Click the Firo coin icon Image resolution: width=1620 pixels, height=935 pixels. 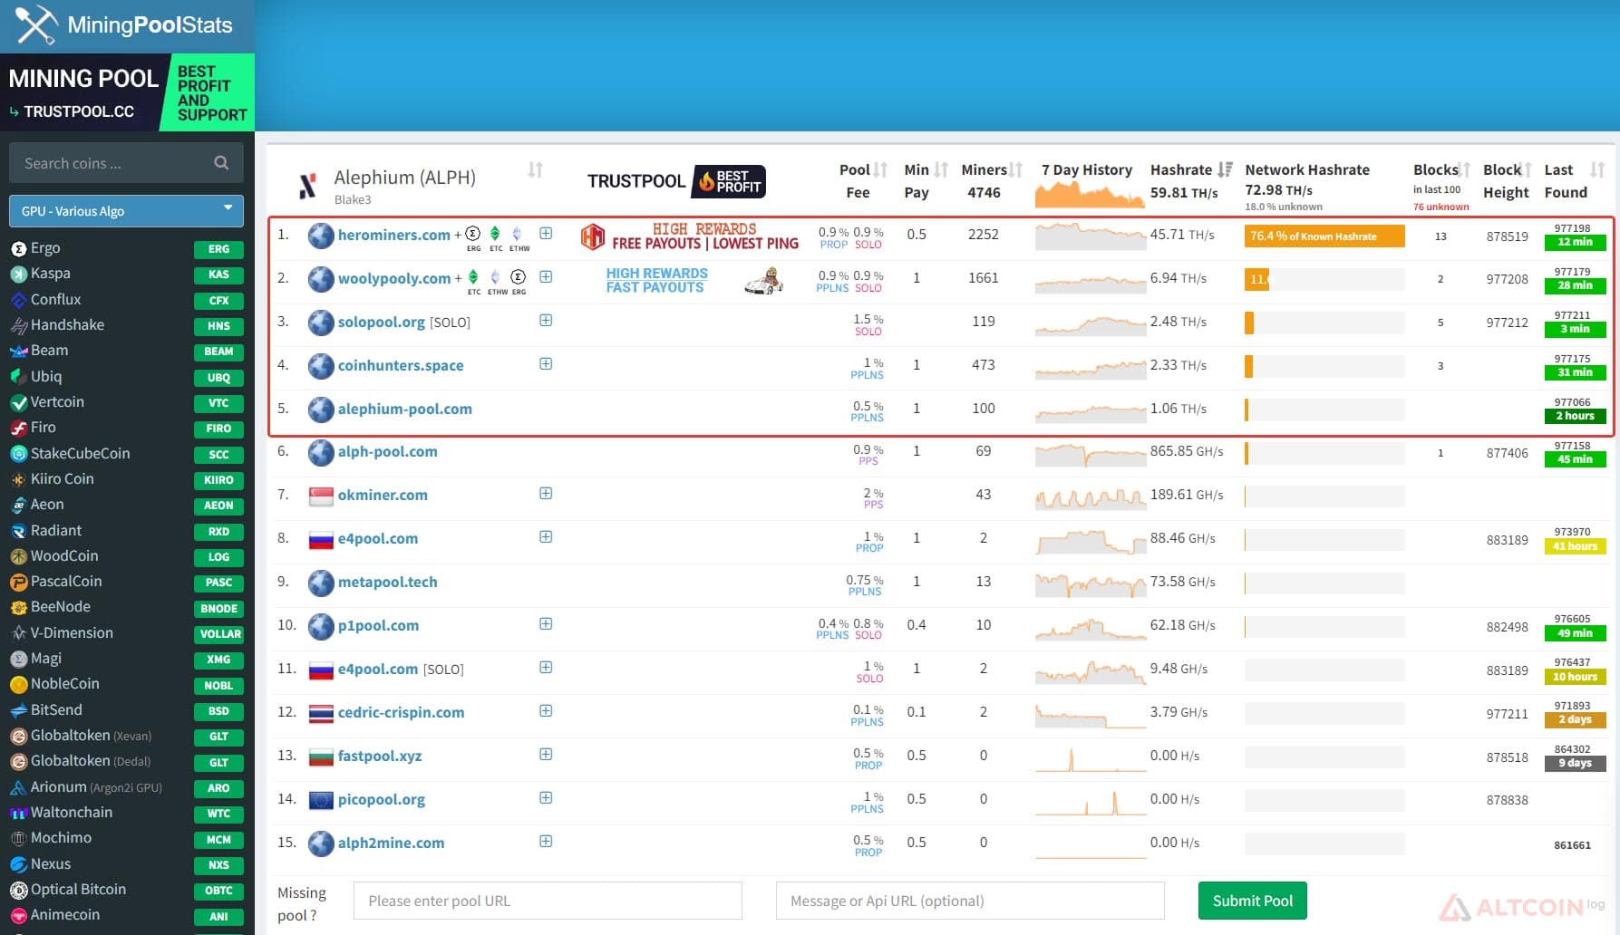click(x=18, y=428)
